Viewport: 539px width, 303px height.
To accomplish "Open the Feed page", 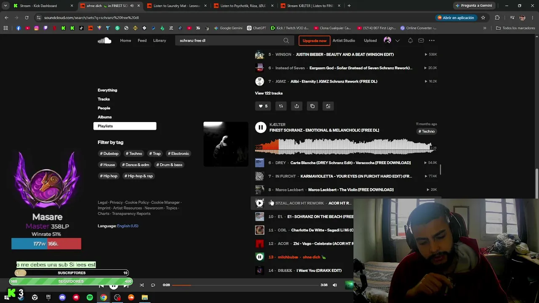I will pos(142,40).
